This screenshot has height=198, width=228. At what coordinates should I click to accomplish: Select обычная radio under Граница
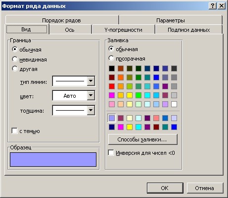click(x=15, y=50)
